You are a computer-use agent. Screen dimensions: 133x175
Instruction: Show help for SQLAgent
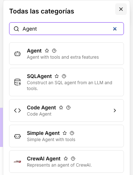pyautogui.click(x=64, y=76)
